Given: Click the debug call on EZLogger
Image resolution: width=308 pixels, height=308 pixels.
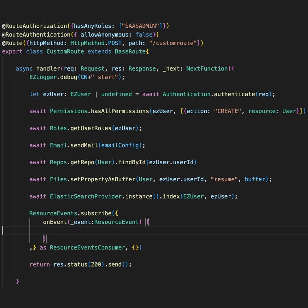Looking at the screenshot, I should 68,77.
